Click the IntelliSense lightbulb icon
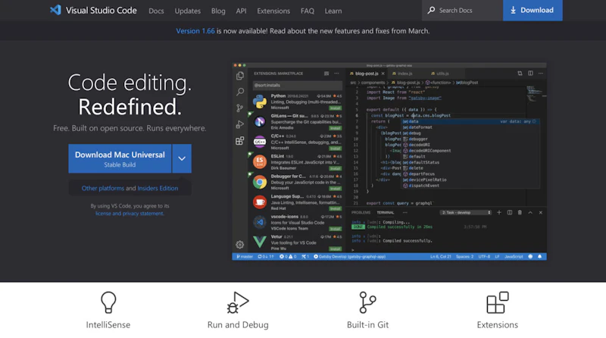 [x=108, y=302]
